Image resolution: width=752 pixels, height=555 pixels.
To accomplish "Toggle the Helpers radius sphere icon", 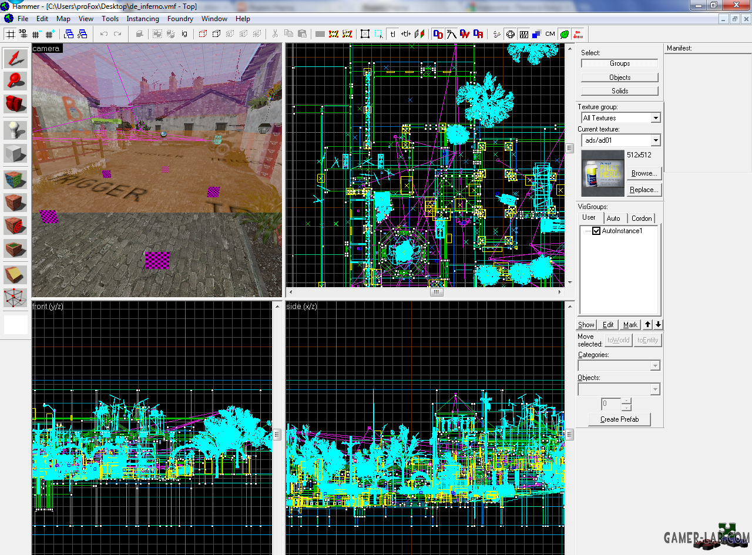I will click(x=510, y=34).
